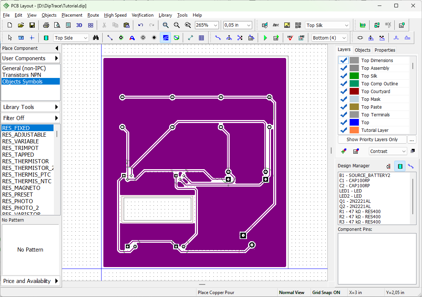Click the New file icon
This screenshot has height=297, width=422.
pos(10,25)
